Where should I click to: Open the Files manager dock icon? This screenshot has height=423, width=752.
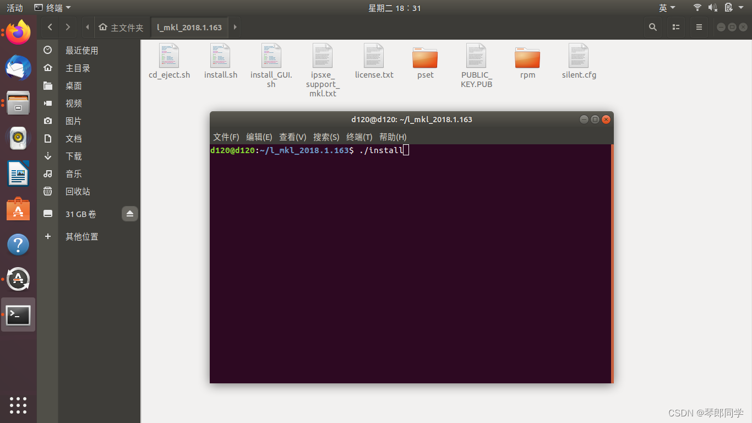(x=18, y=102)
